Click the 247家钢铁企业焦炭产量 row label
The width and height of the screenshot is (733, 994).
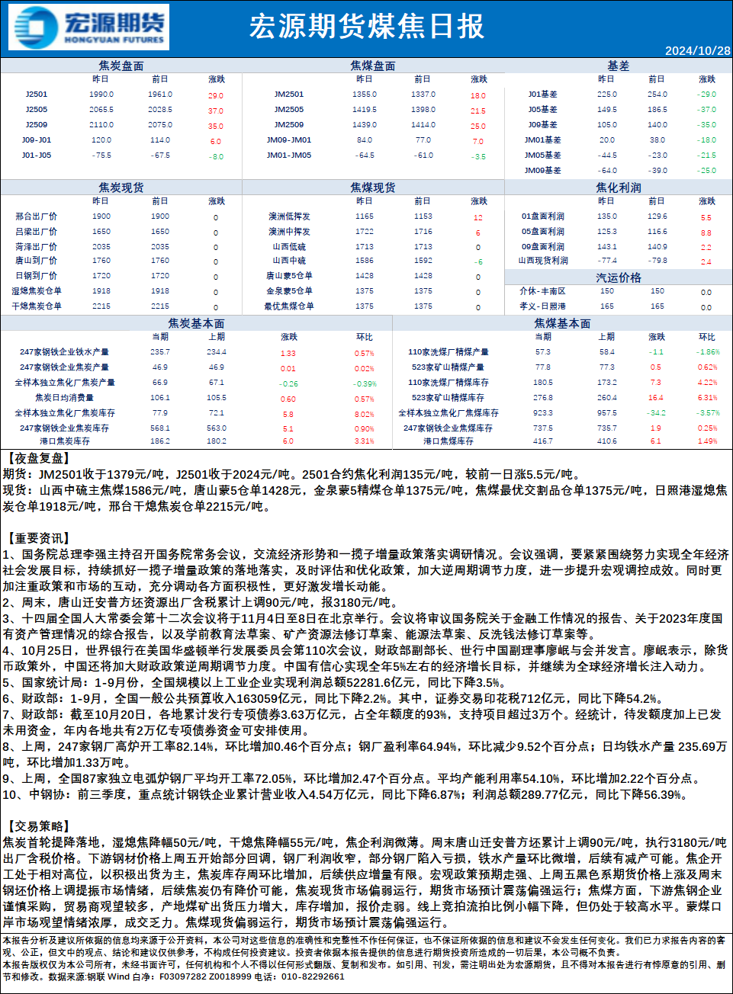pos(65,367)
